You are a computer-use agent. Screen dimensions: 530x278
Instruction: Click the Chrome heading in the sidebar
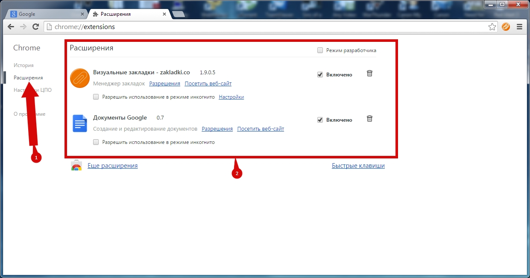coord(26,48)
